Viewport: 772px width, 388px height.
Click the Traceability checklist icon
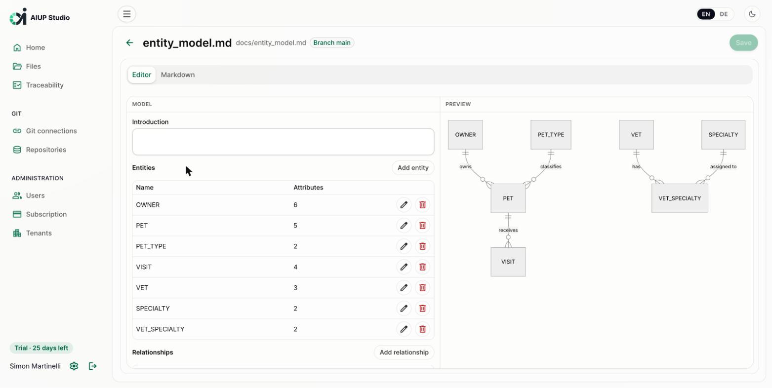click(x=17, y=85)
